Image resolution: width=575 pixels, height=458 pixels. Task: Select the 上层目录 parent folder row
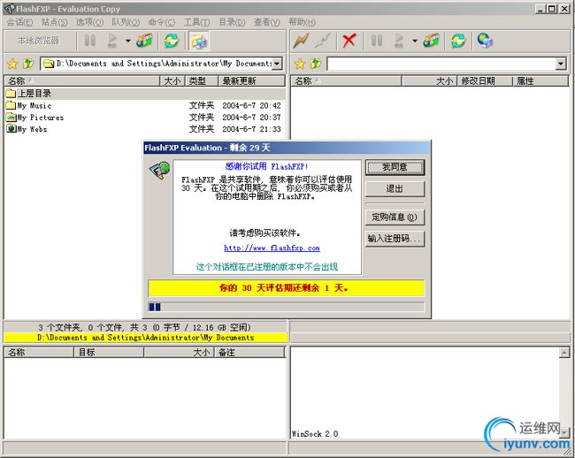click(145, 94)
